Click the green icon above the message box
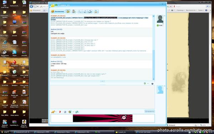 coord(145,83)
